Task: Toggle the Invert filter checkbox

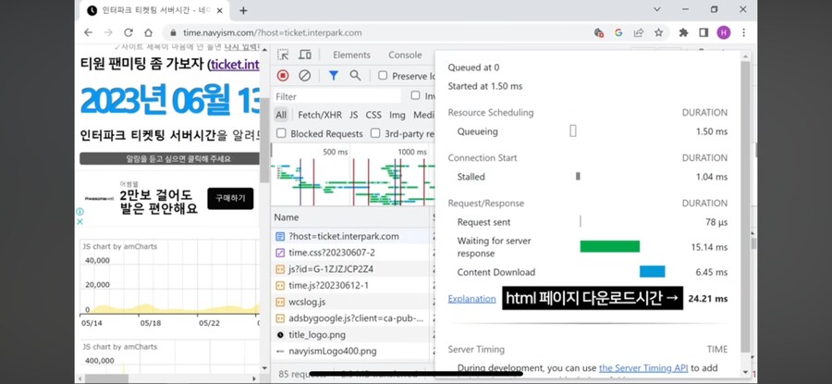Action: click(415, 95)
